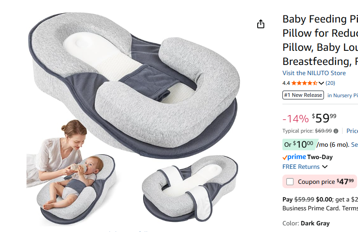Expand the FREE Returns dropdown arrow
Screen dimensions: 358x232
325,167
